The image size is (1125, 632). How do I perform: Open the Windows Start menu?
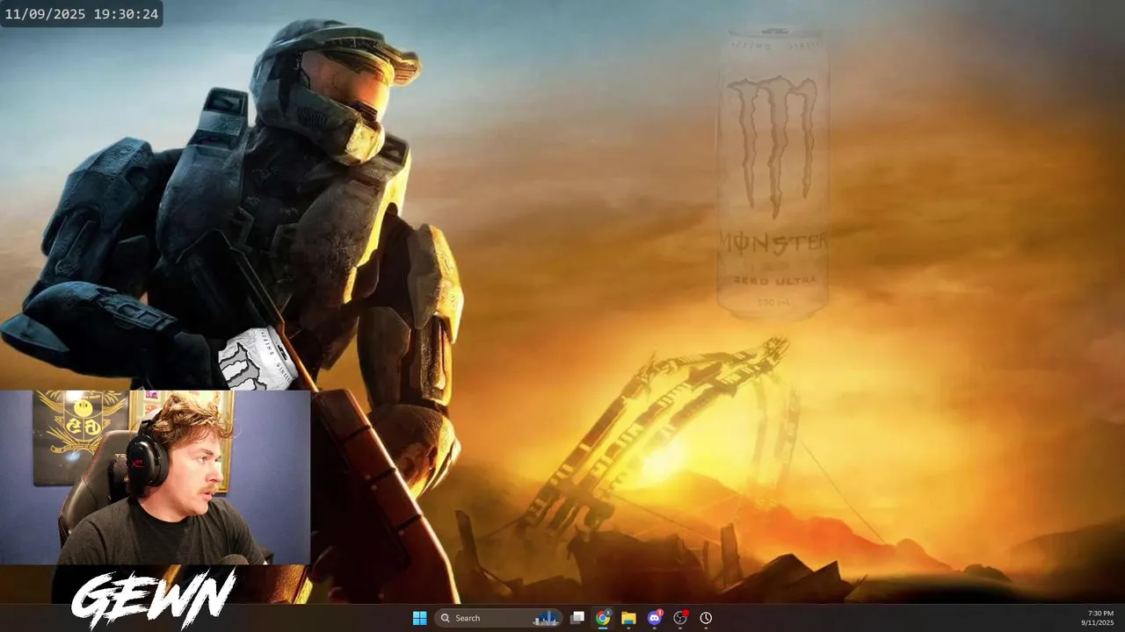point(419,618)
